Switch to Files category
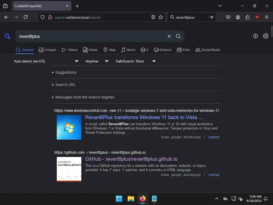273x205 pixels. pyautogui.click(x=183, y=50)
